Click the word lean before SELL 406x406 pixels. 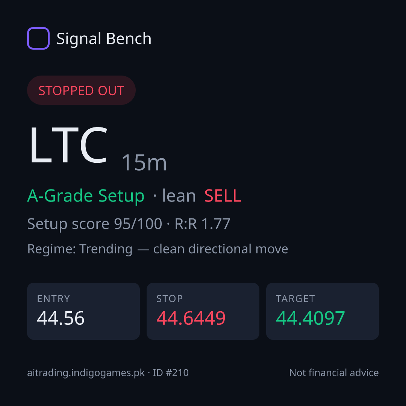click(x=179, y=196)
